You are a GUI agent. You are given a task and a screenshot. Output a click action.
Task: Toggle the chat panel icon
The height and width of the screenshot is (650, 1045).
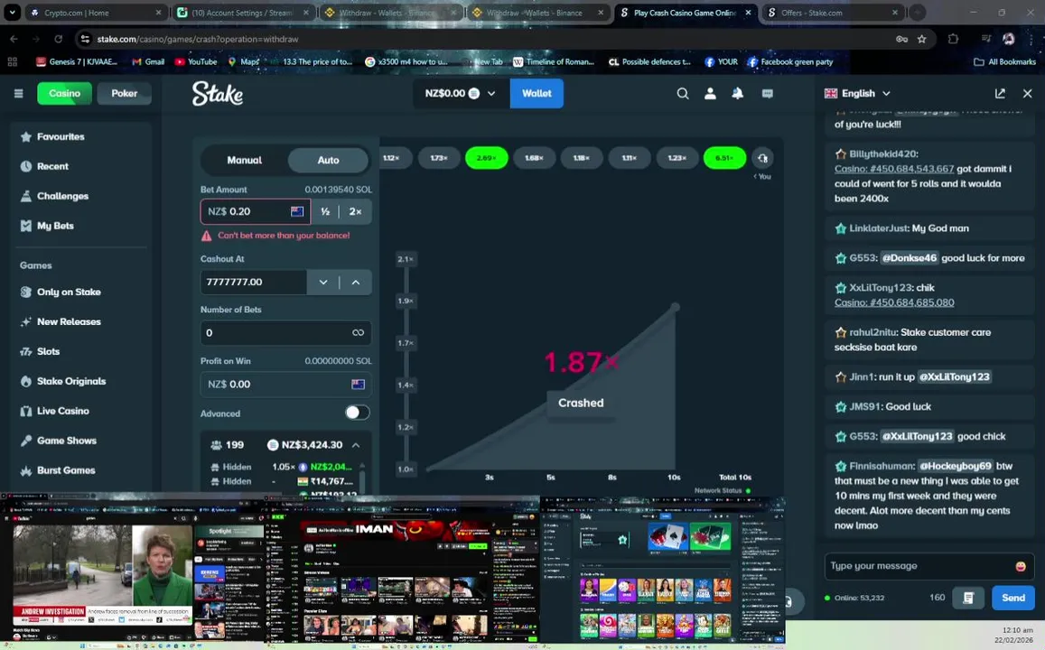767,93
